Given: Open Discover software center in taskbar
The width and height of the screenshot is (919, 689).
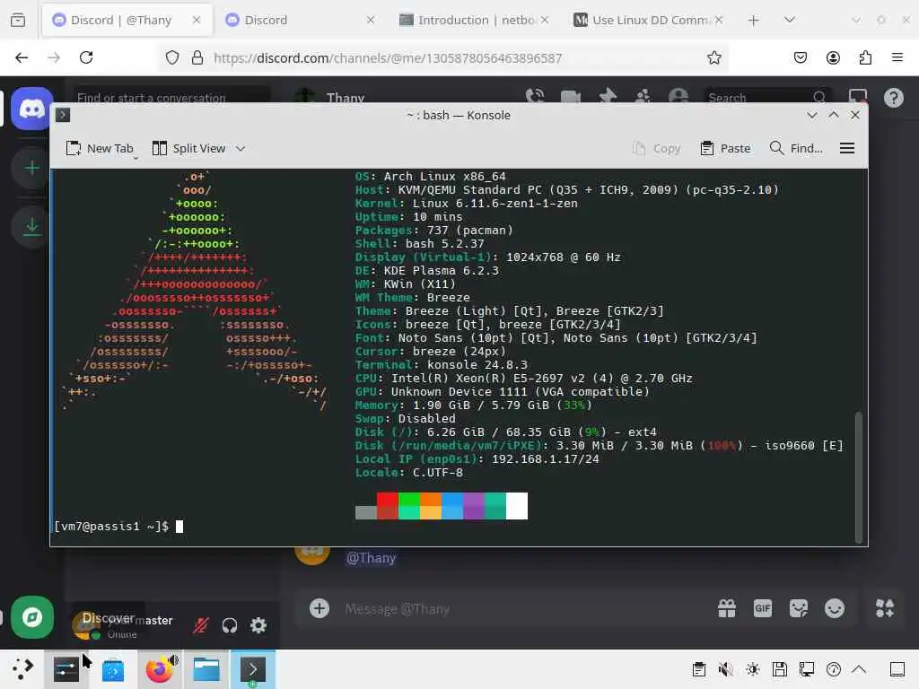Looking at the screenshot, I should (x=112, y=669).
